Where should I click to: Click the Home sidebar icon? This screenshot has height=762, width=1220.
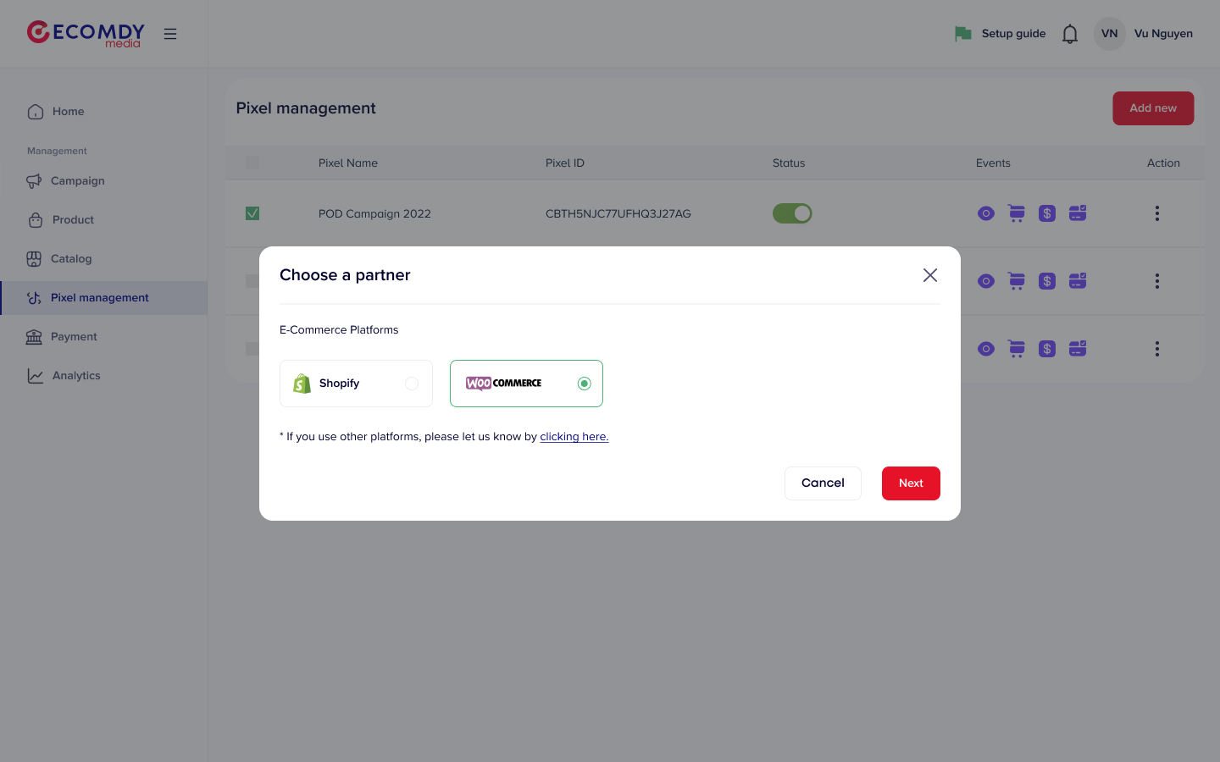point(36,112)
